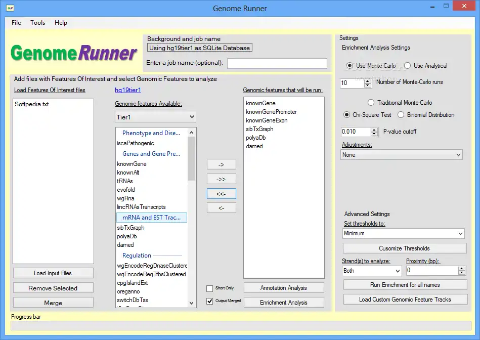Select the mRNA and EST Trac... group header
Screen dimensions: 480x340
point(152,218)
